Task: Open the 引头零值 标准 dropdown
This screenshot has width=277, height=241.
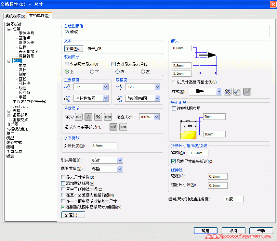Action: pos(120,160)
